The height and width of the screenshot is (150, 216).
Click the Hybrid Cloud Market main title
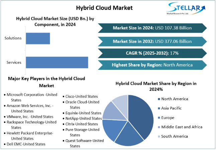click(x=99, y=7)
